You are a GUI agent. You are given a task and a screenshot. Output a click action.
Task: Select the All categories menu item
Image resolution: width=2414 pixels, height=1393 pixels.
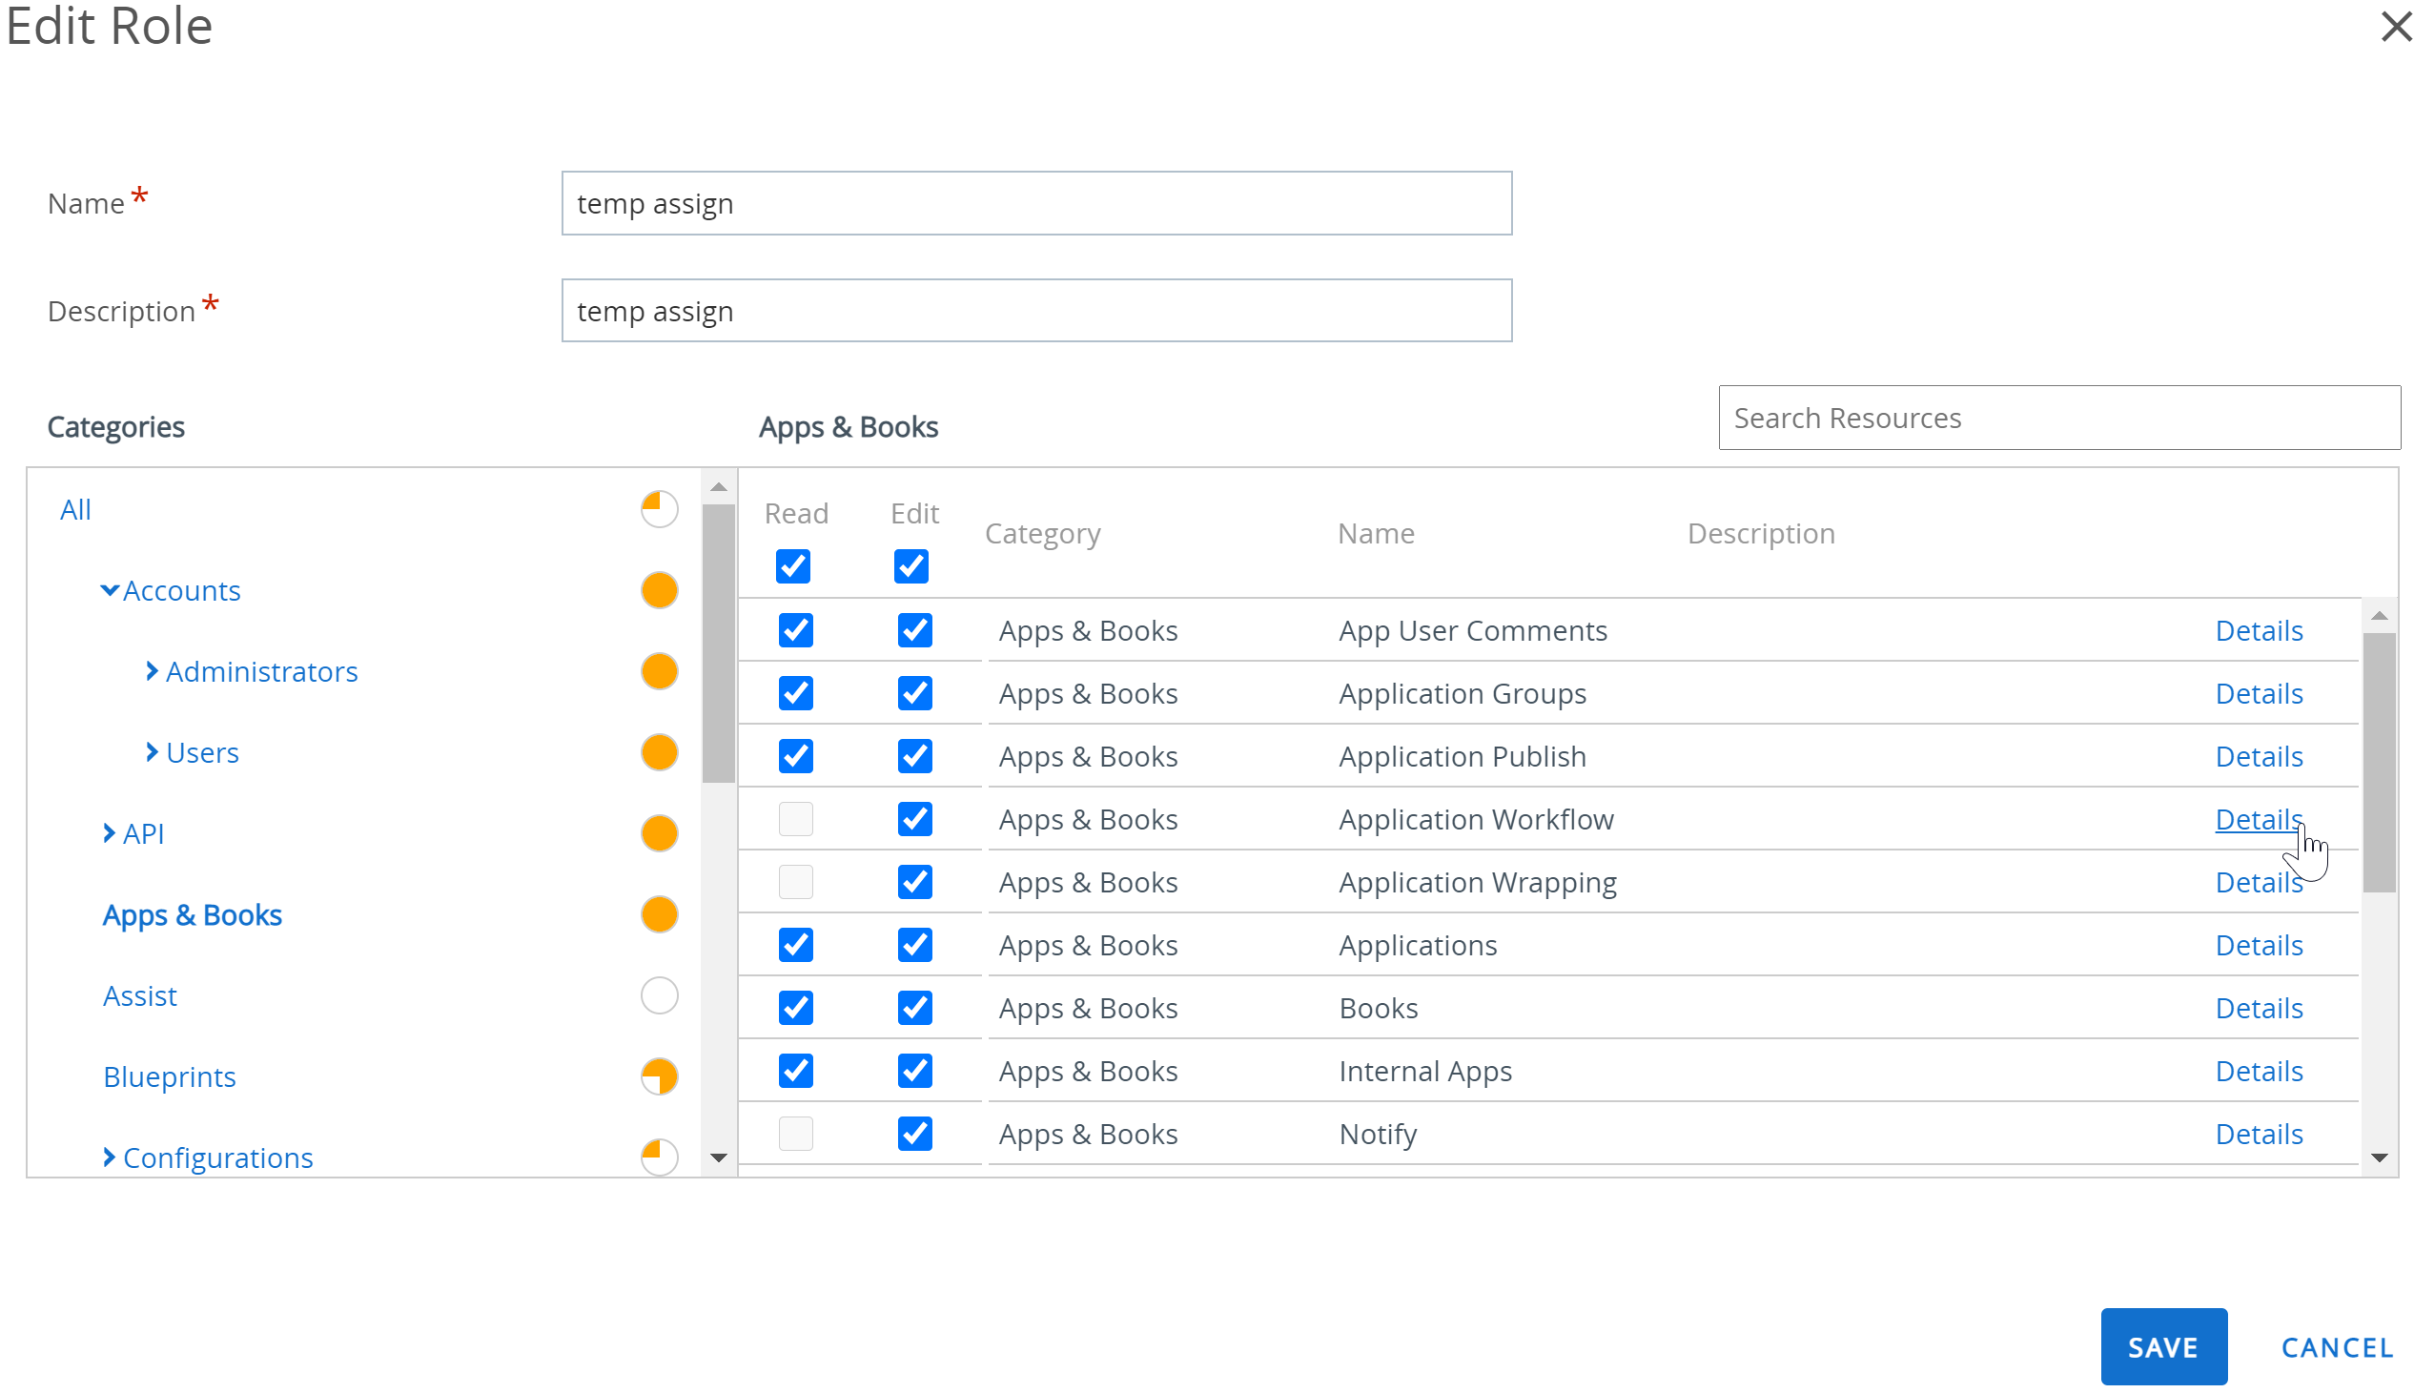tap(73, 507)
